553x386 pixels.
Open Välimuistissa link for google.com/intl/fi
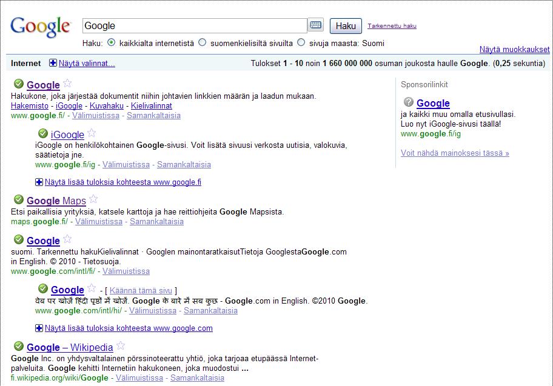point(126,271)
